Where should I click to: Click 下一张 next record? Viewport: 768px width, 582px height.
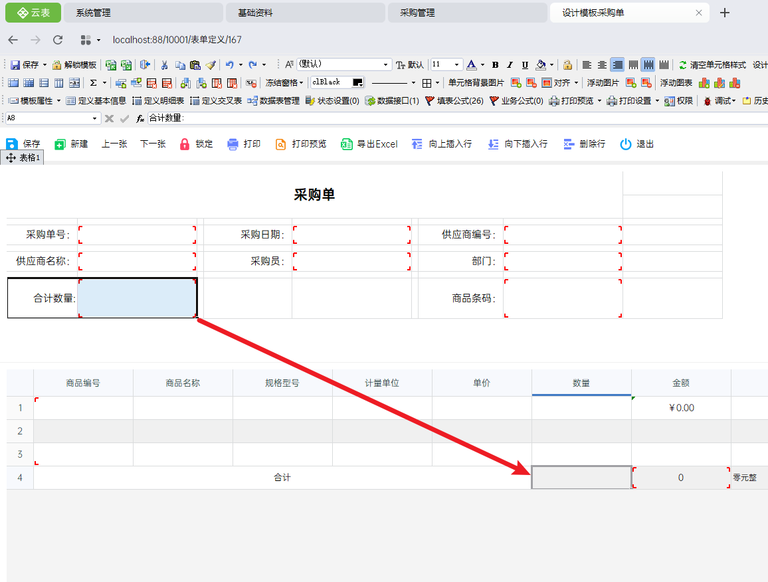click(153, 144)
